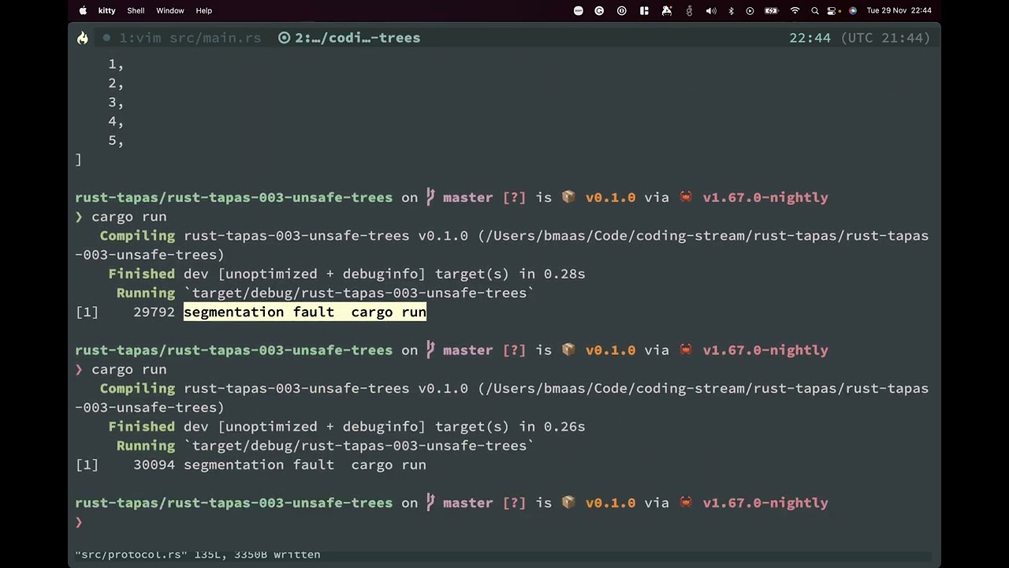Image resolution: width=1009 pixels, height=568 pixels.
Task: Click process ID 29792
Action: coord(154,312)
